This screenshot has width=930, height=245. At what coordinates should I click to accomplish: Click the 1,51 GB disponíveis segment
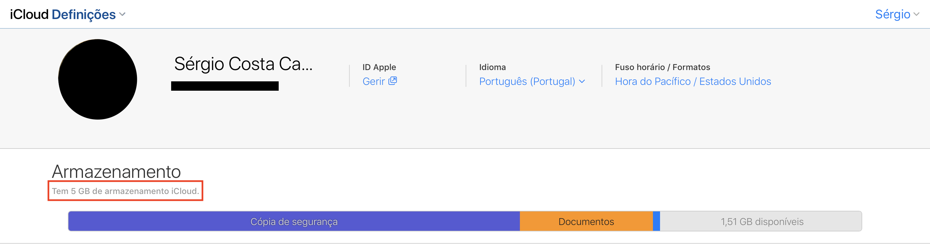point(762,221)
